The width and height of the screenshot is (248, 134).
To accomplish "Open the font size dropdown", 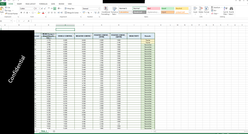I will (x=39, y=8).
